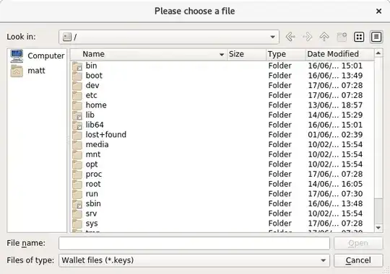The height and width of the screenshot is (274, 390).
Task: Sort by the Type column header
Action: click(286, 54)
